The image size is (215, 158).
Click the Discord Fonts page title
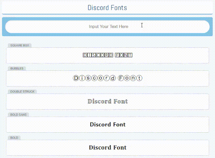tap(107, 8)
